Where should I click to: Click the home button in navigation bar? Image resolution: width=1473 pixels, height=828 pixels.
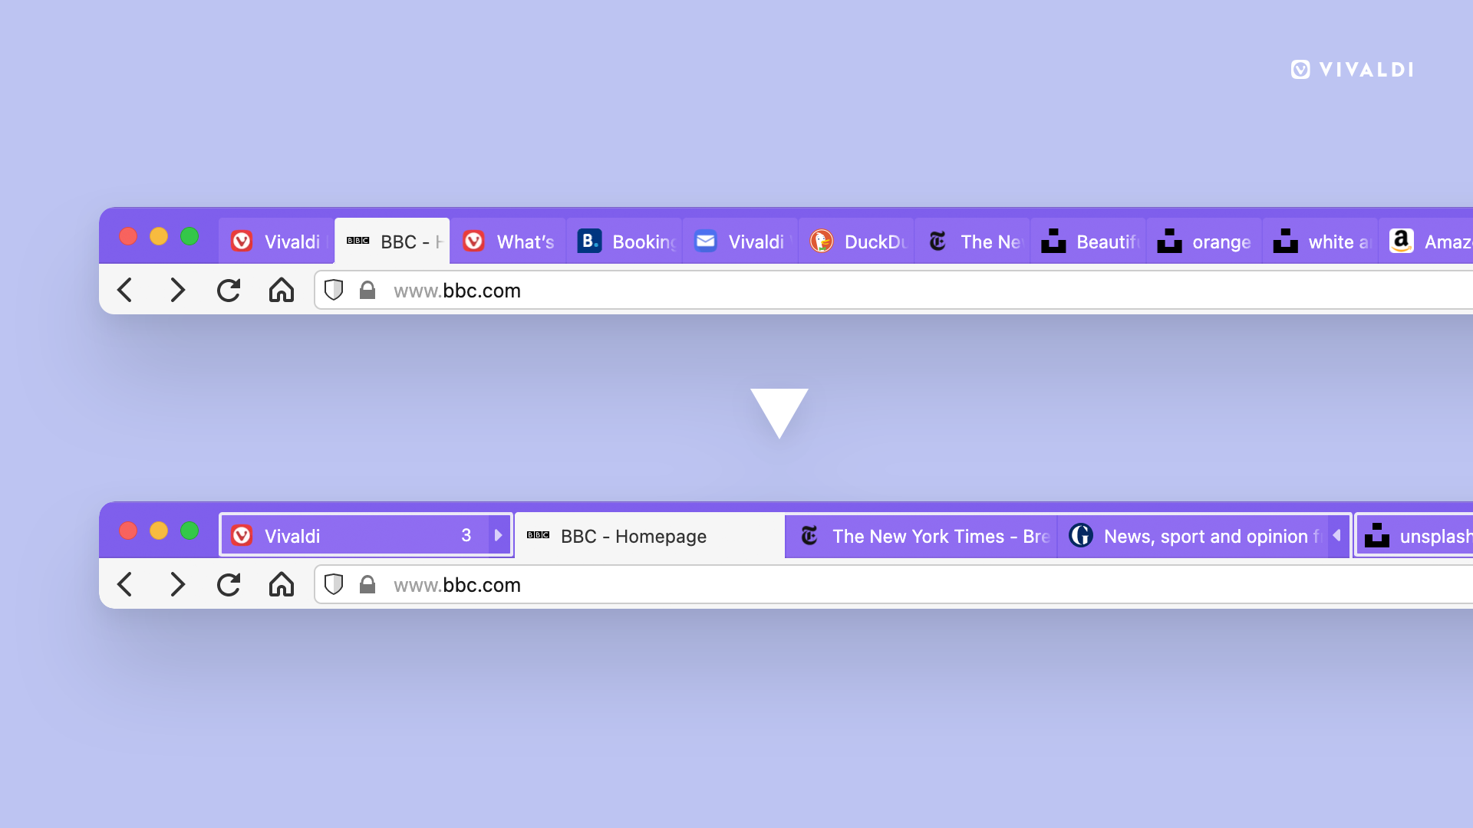[x=280, y=291]
